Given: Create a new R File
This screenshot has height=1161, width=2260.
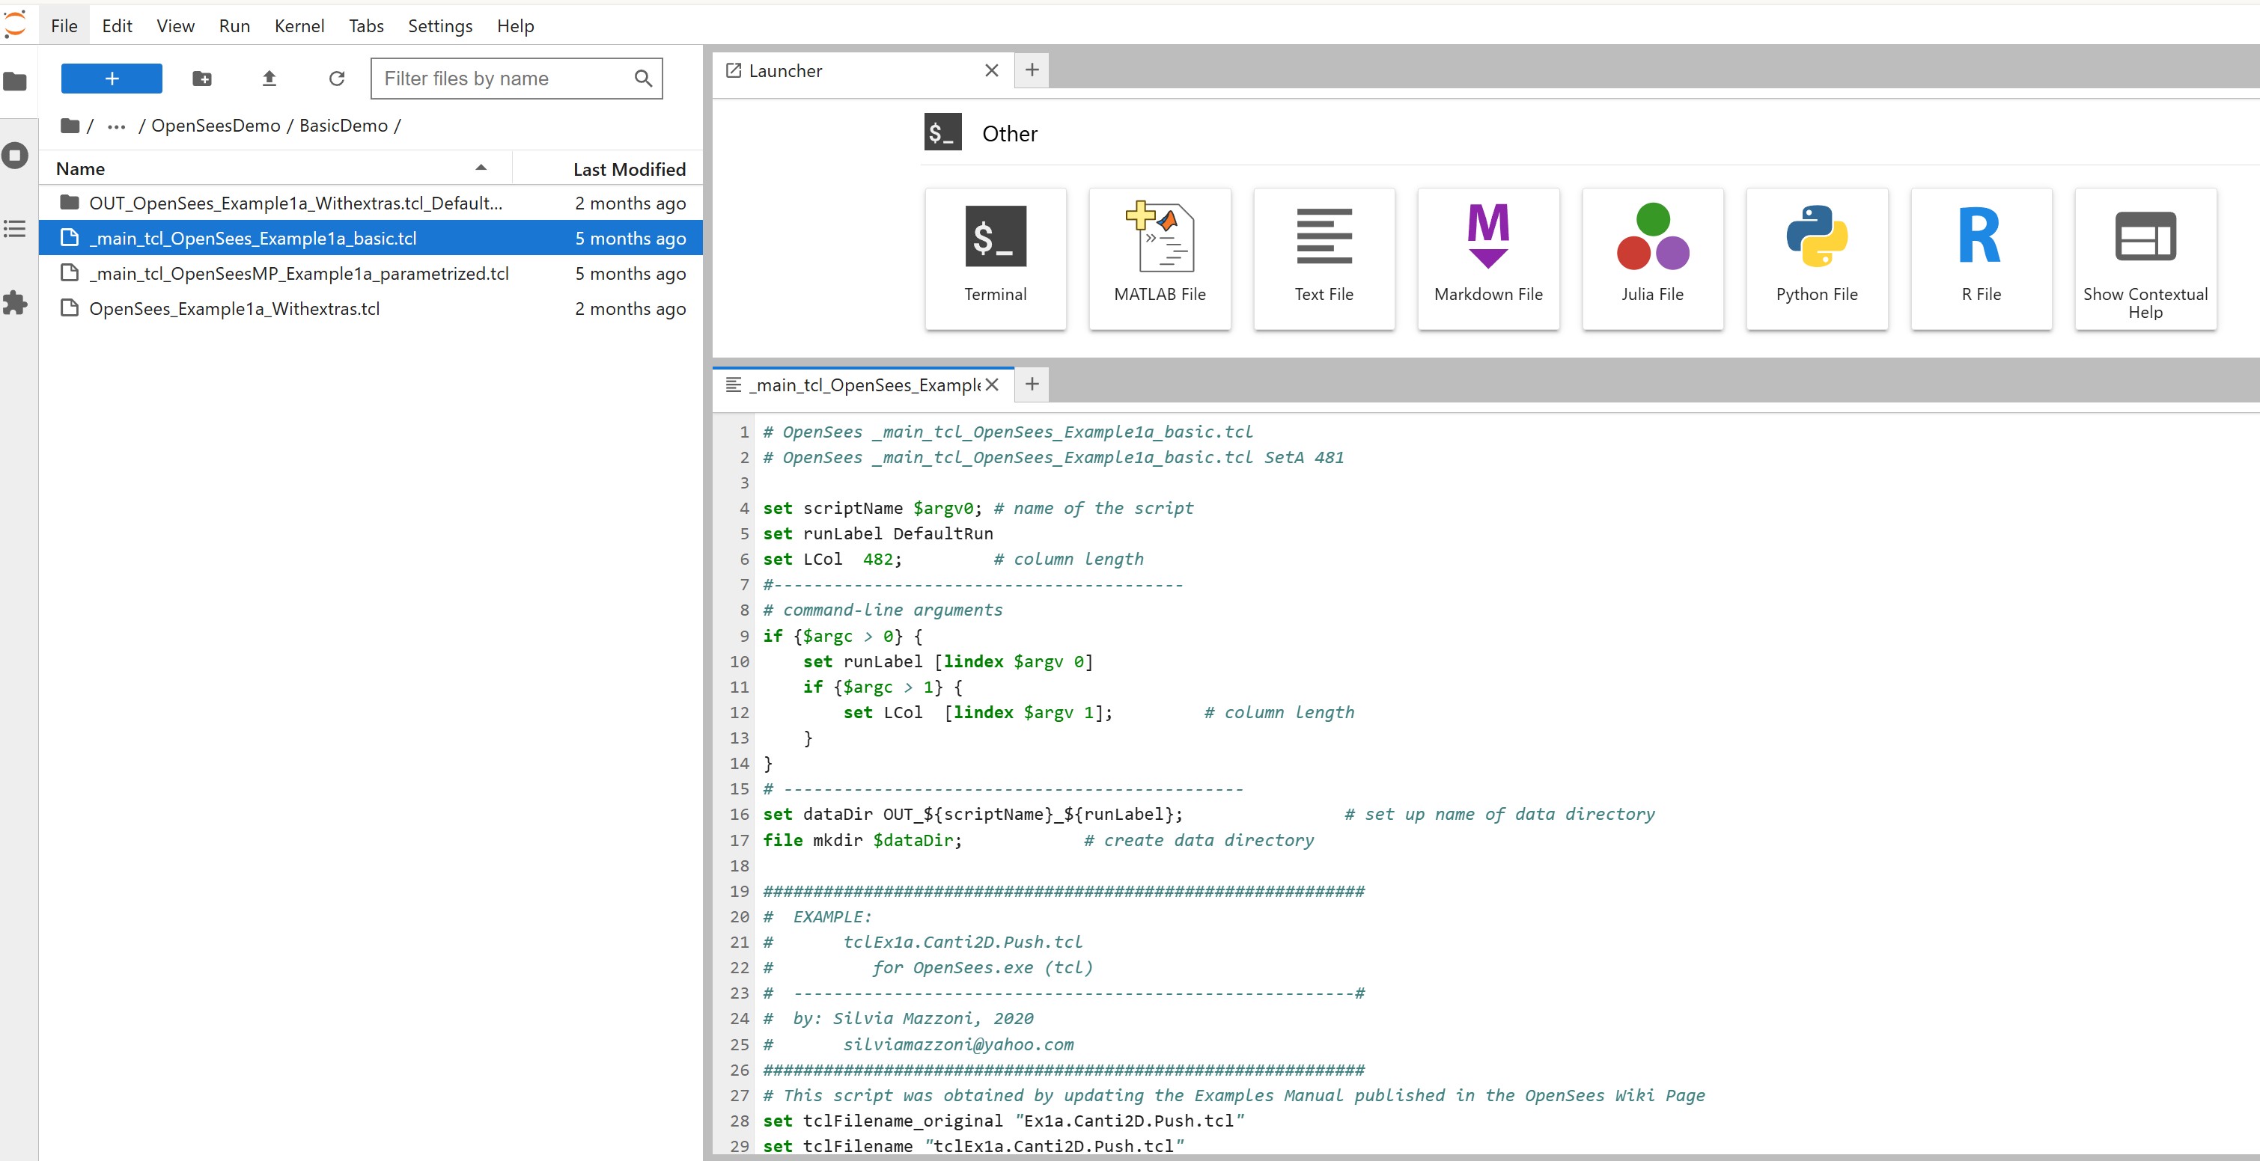Looking at the screenshot, I should pos(1980,258).
